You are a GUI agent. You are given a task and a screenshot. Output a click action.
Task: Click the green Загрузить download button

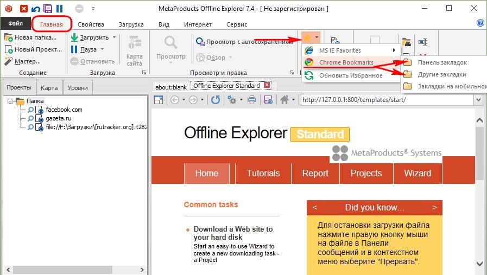(90, 37)
